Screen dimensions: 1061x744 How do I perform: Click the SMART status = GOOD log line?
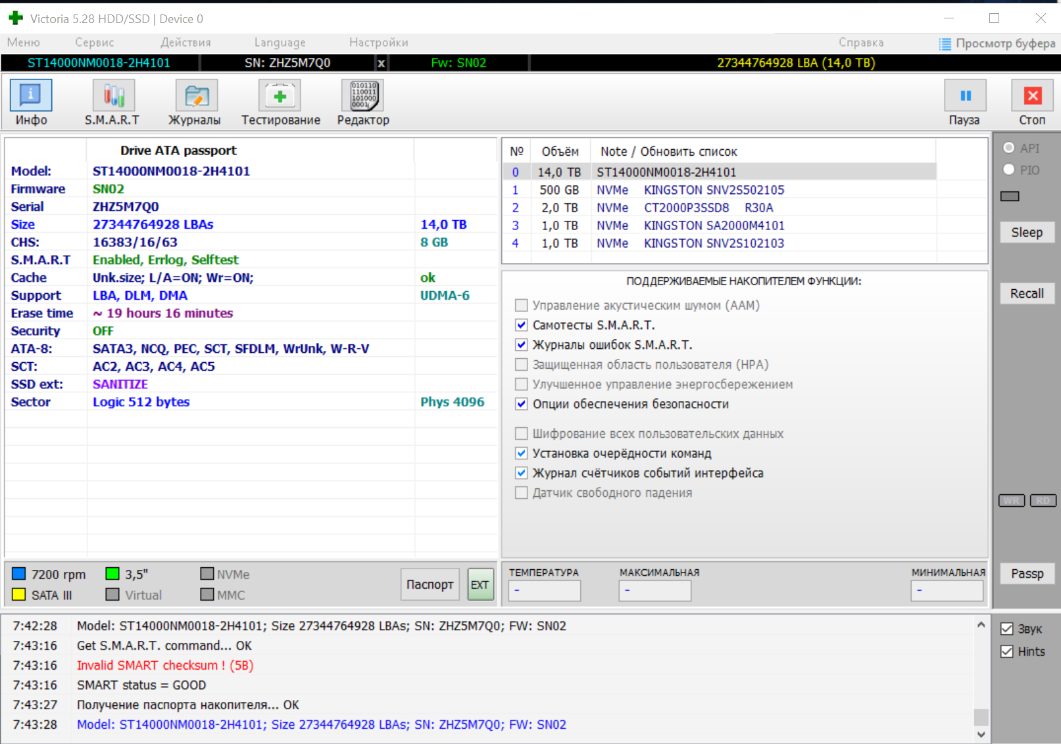tap(141, 685)
